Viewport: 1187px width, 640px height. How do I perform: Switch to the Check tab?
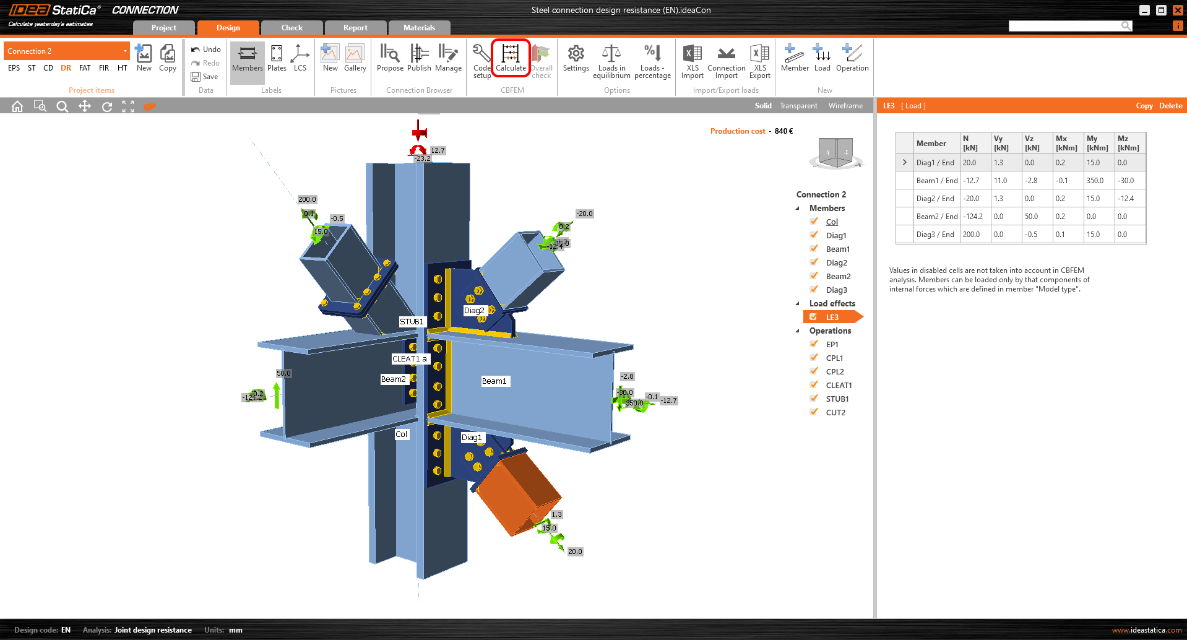click(x=291, y=27)
